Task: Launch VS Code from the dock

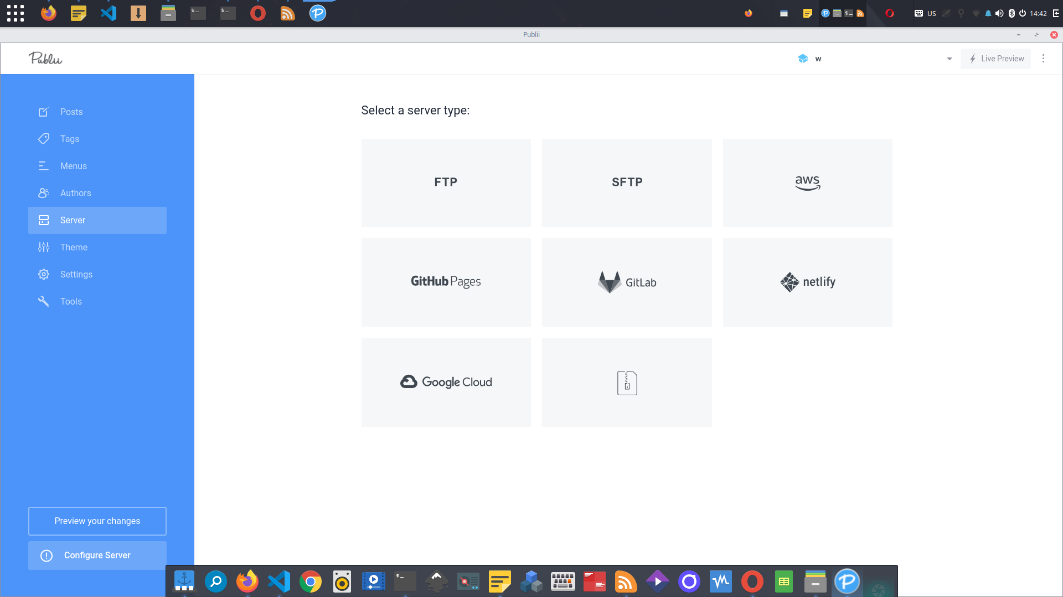Action: (x=279, y=582)
